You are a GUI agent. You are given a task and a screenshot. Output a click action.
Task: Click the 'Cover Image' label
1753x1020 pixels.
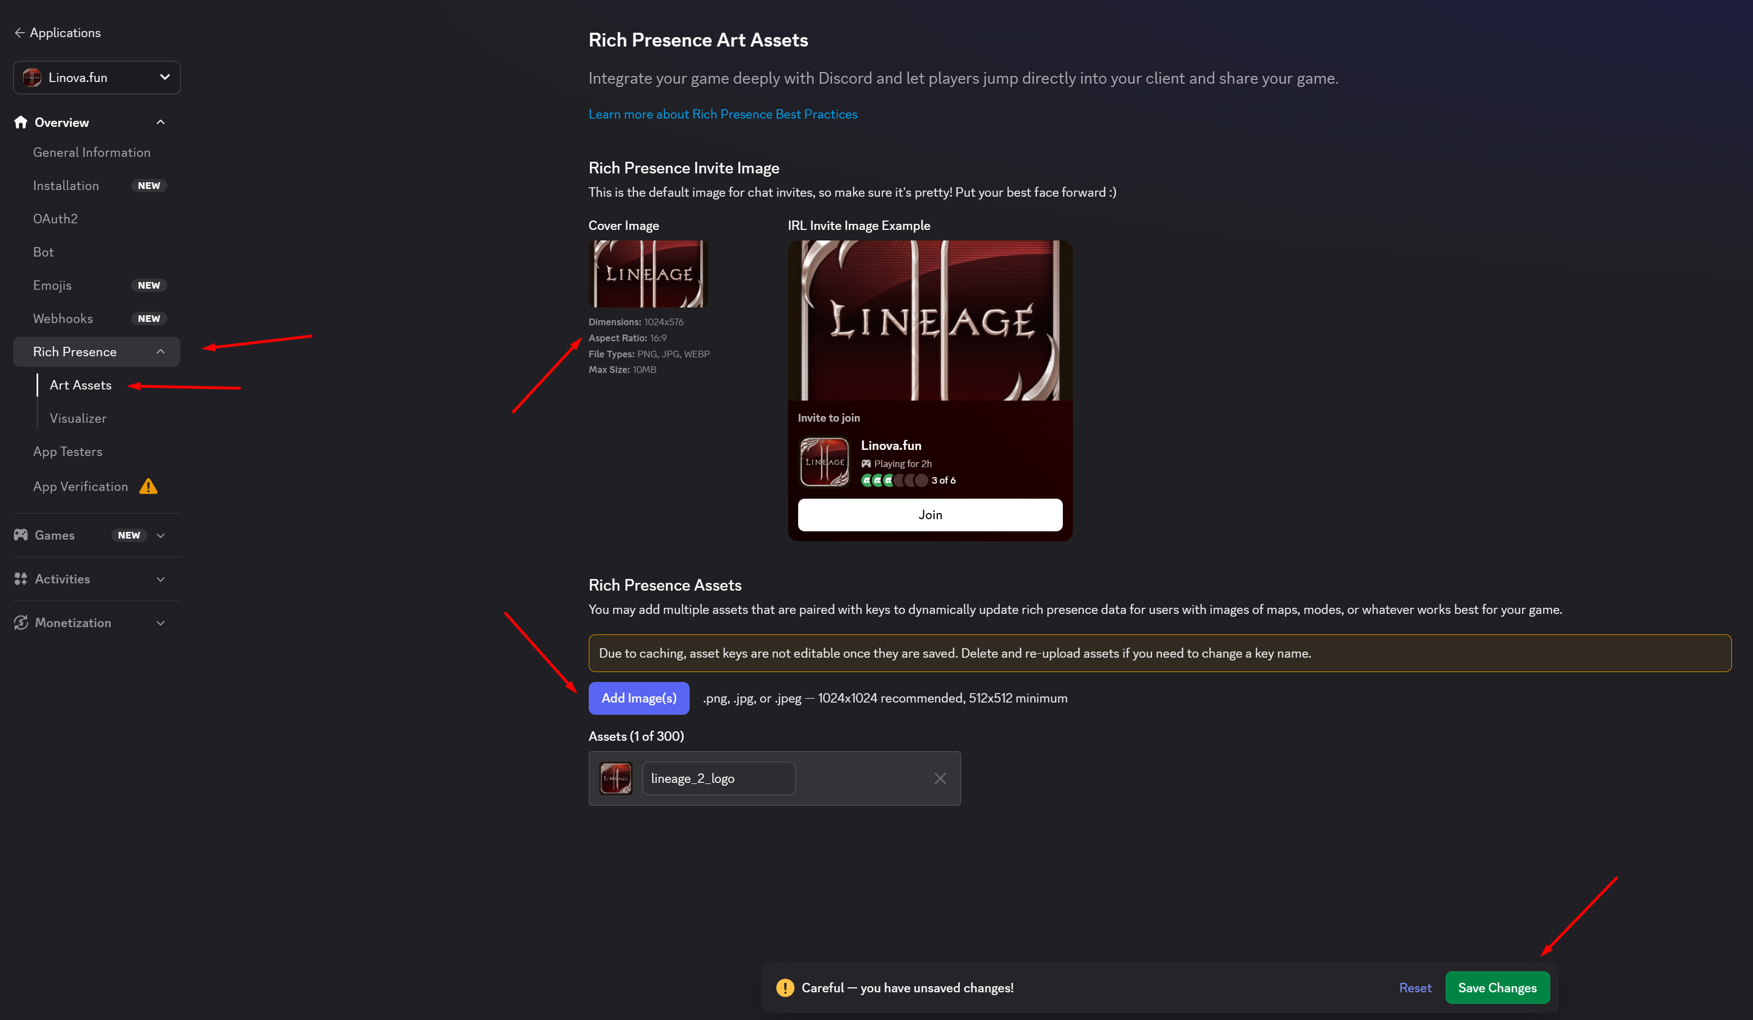[623, 225]
